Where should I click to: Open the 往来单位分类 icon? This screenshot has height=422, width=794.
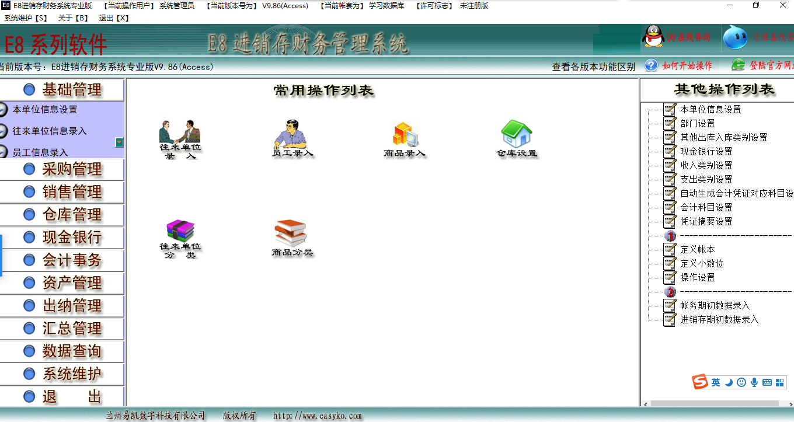coord(180,239)
